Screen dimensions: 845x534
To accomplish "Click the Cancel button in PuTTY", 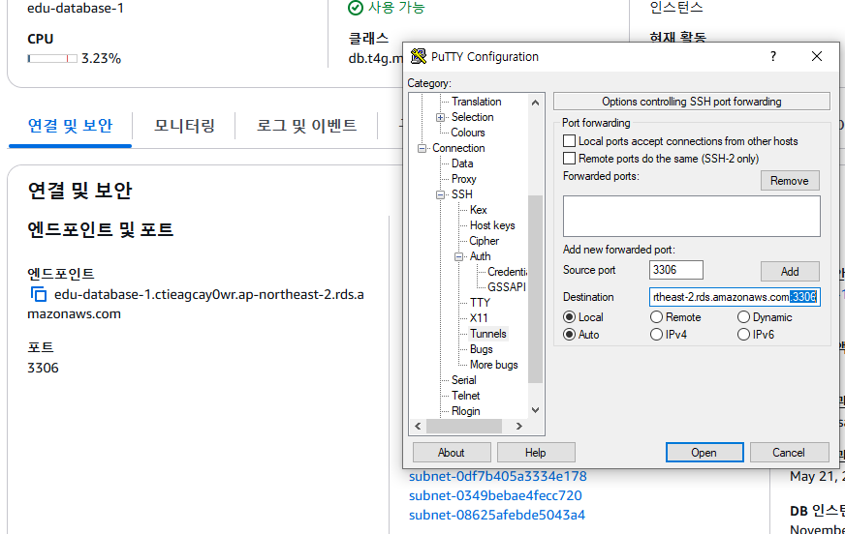I will [789, 453].
